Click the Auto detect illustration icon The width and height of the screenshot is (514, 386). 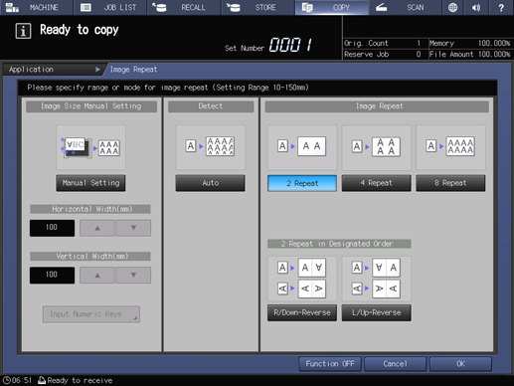click(210, 147)
